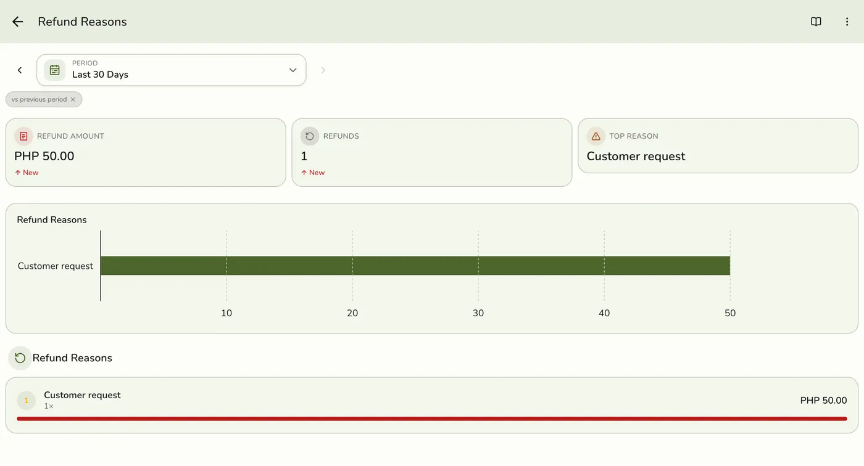Click the 10 axis tick label
The height and width of the screenshot is (466, 864).
click(226, 313)
